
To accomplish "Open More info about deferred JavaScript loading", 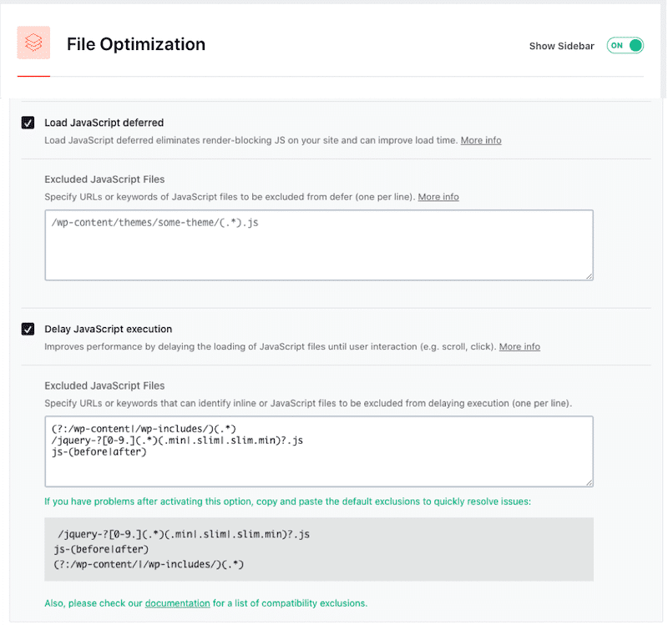I will (x=480, y=140).
